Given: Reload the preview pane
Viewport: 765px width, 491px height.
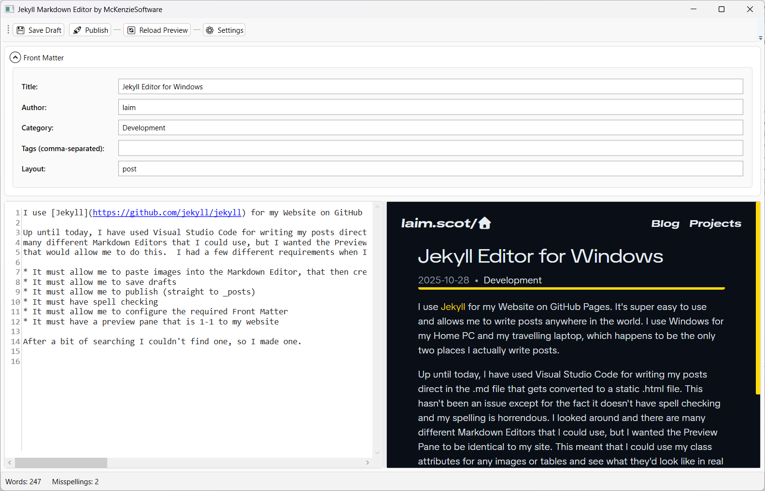Looking at the screenshot, I should pyautogui.click(x=157, y=30).
